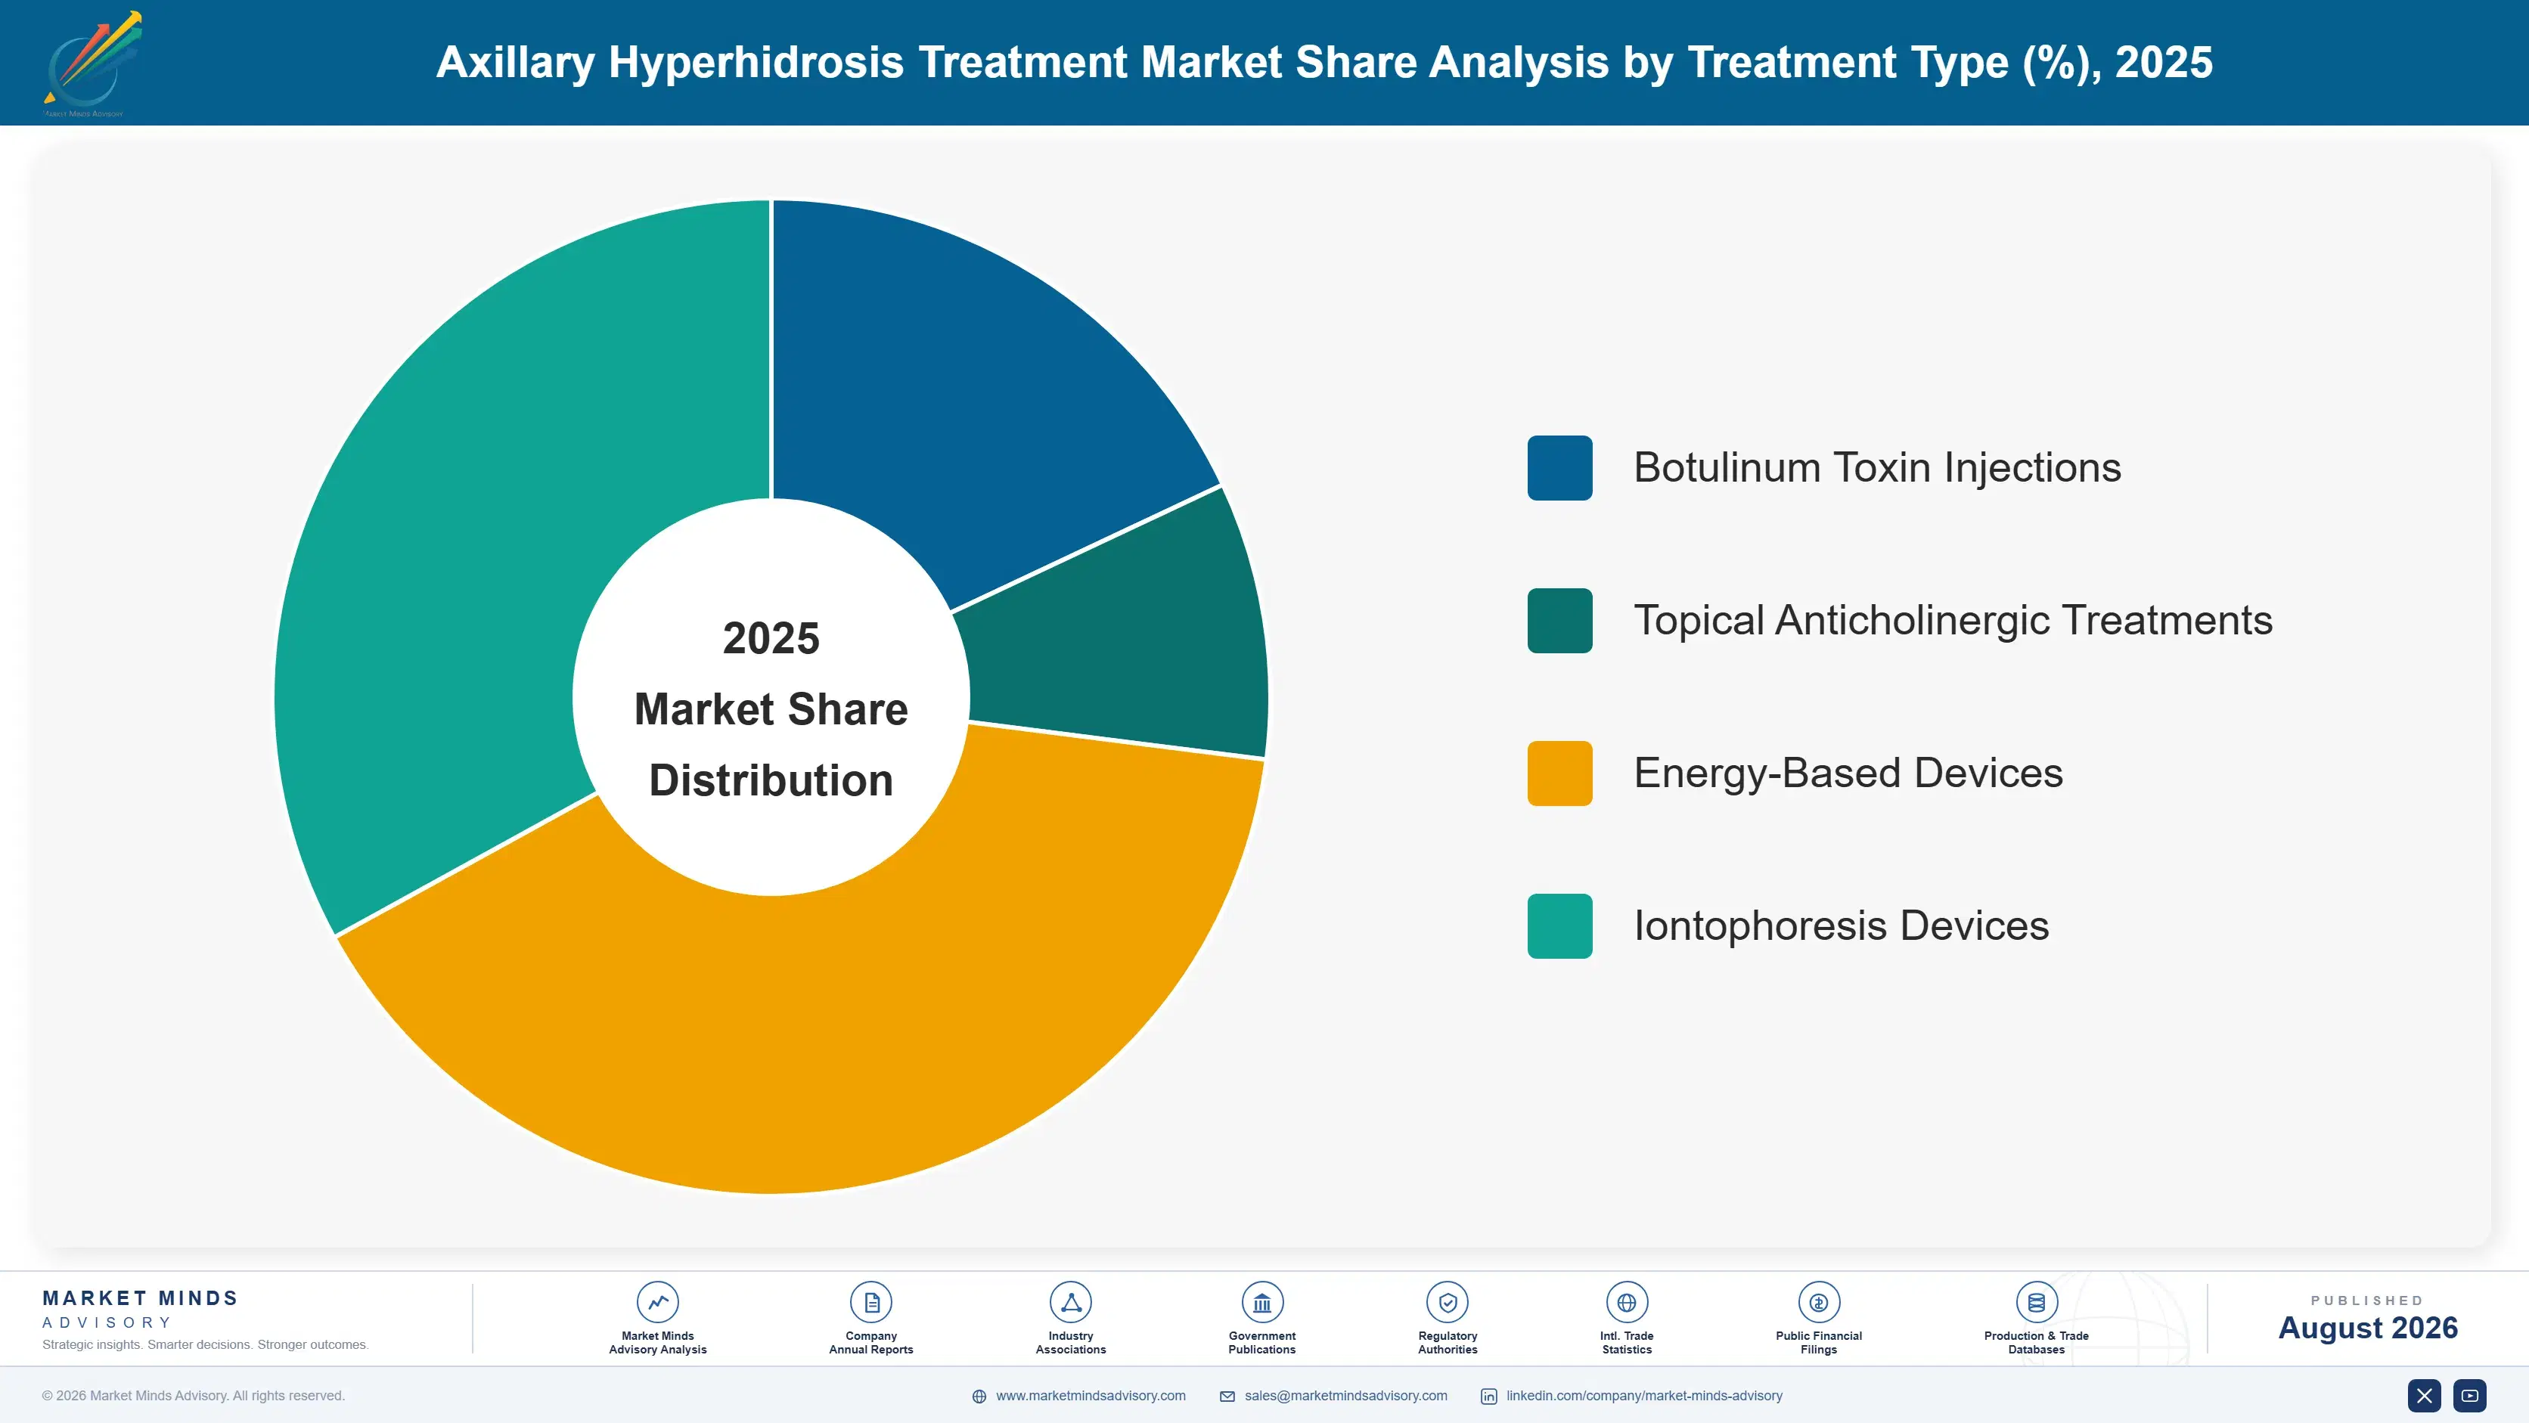Select the Energy-Based Devices legend label
This screenshot has height=1423, width=2529.
tap(1848, 774)
